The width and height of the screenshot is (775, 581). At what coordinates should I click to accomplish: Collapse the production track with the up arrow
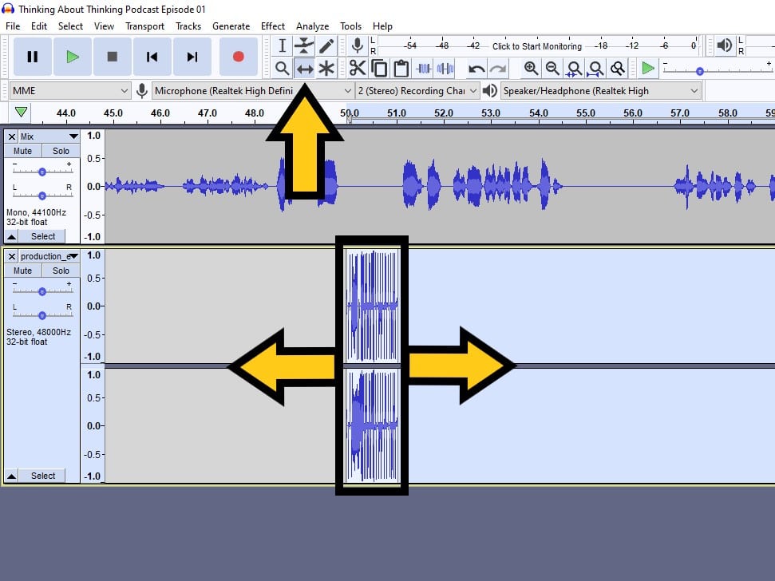[x=11, y=476]
